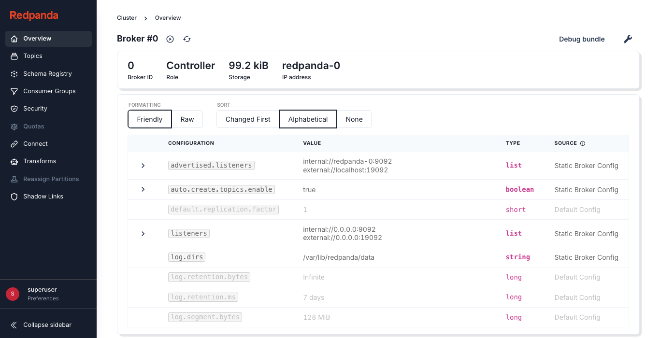Expand the advertised.listeners row
The height and width of the screenshot is (338, 660).
(143, 166)
